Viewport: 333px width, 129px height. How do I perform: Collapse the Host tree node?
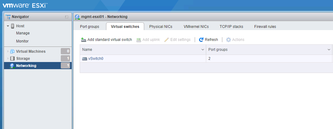tap(8, 26)
